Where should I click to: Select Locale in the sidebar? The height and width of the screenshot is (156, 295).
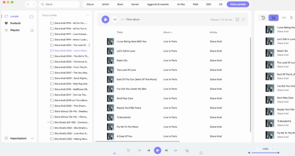[x=14, y=16]
